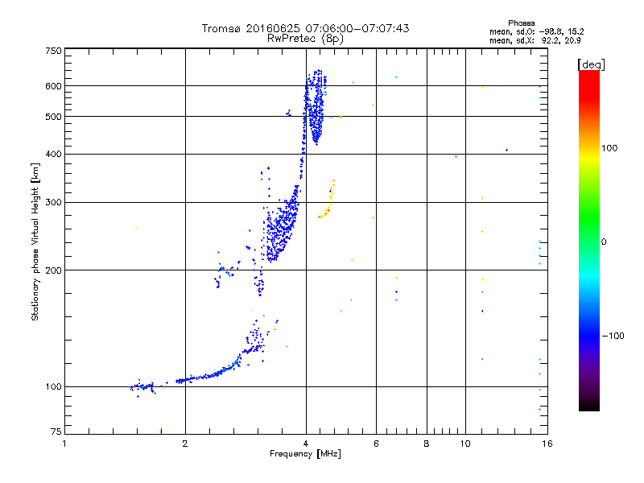Screen dimensions: 644x483
Task: Click the 'Phases' header text
Action: point(521,23)
